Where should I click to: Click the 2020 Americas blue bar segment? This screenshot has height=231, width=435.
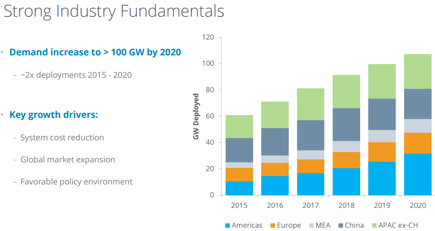pos(418,174)
